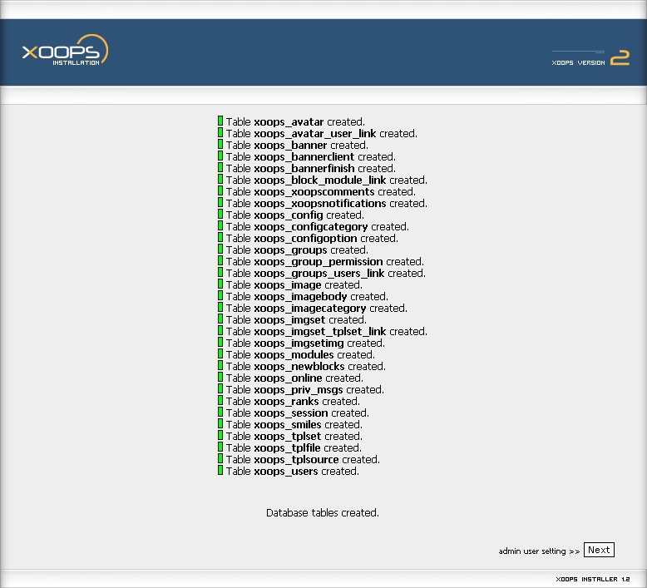The width and height of the screenshot is (647, 588).
Task: Click green status icon beside xoops_groups created
Action: 220,249
